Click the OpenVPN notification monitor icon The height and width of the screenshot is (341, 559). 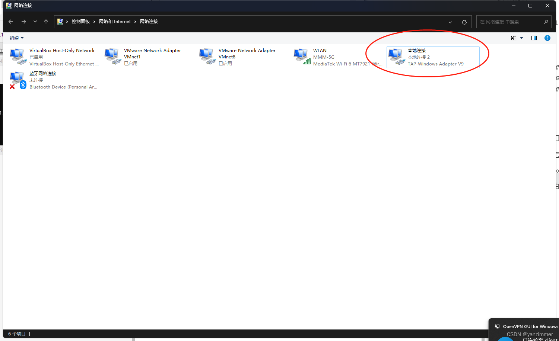[x=497, y=326]
